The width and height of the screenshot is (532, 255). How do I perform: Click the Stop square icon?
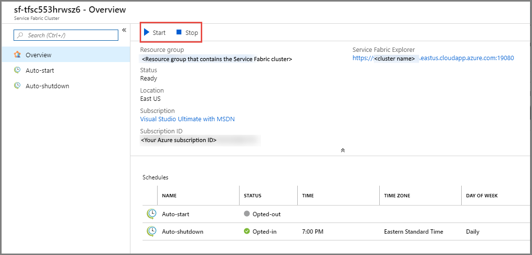tap(179, 32)
